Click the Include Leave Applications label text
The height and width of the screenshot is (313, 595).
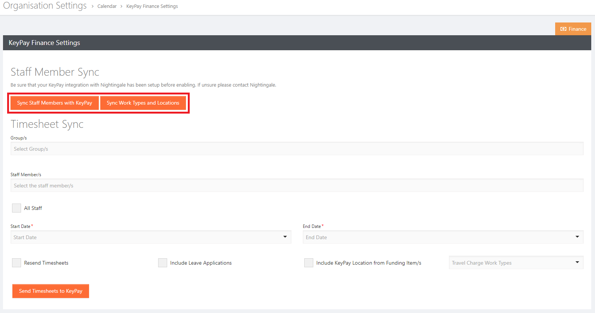201,263
